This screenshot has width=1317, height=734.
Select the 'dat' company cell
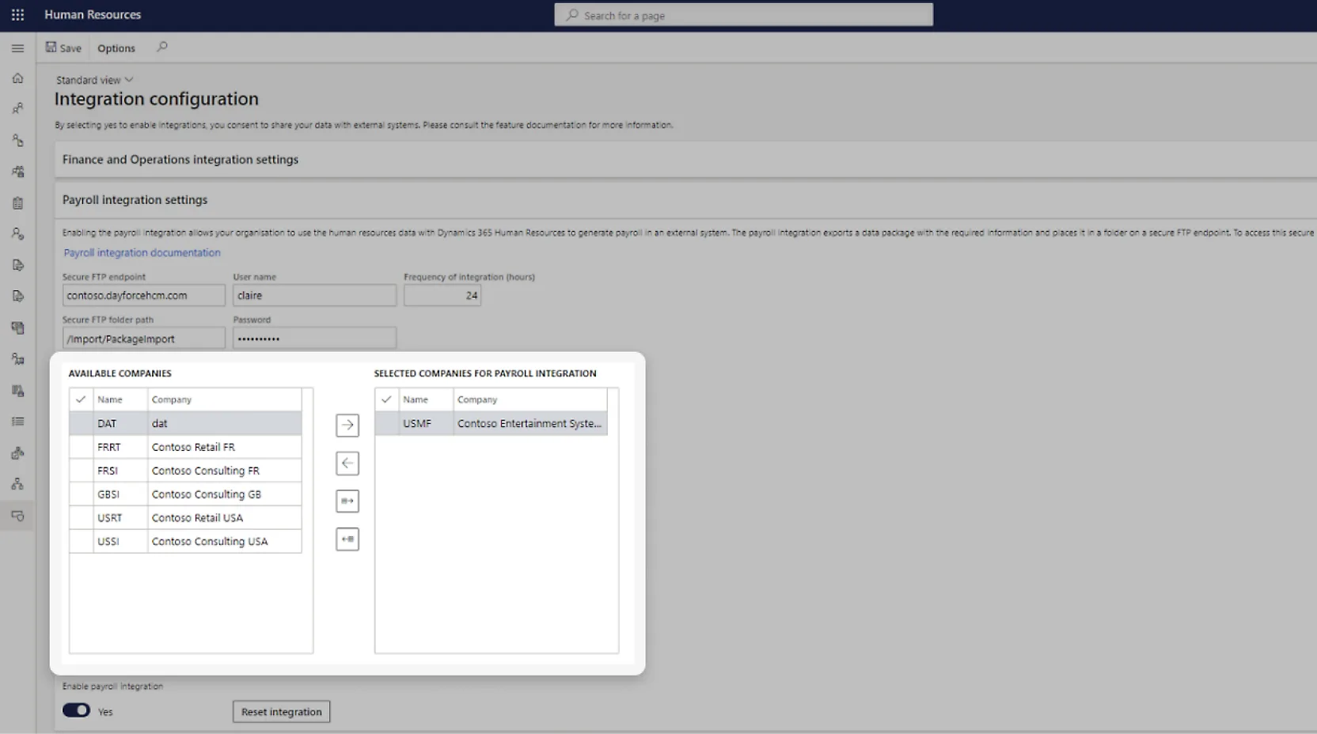[225, 423]
